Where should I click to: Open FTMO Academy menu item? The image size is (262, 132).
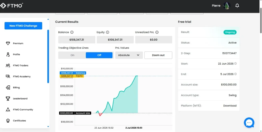[x=22, y=77]
